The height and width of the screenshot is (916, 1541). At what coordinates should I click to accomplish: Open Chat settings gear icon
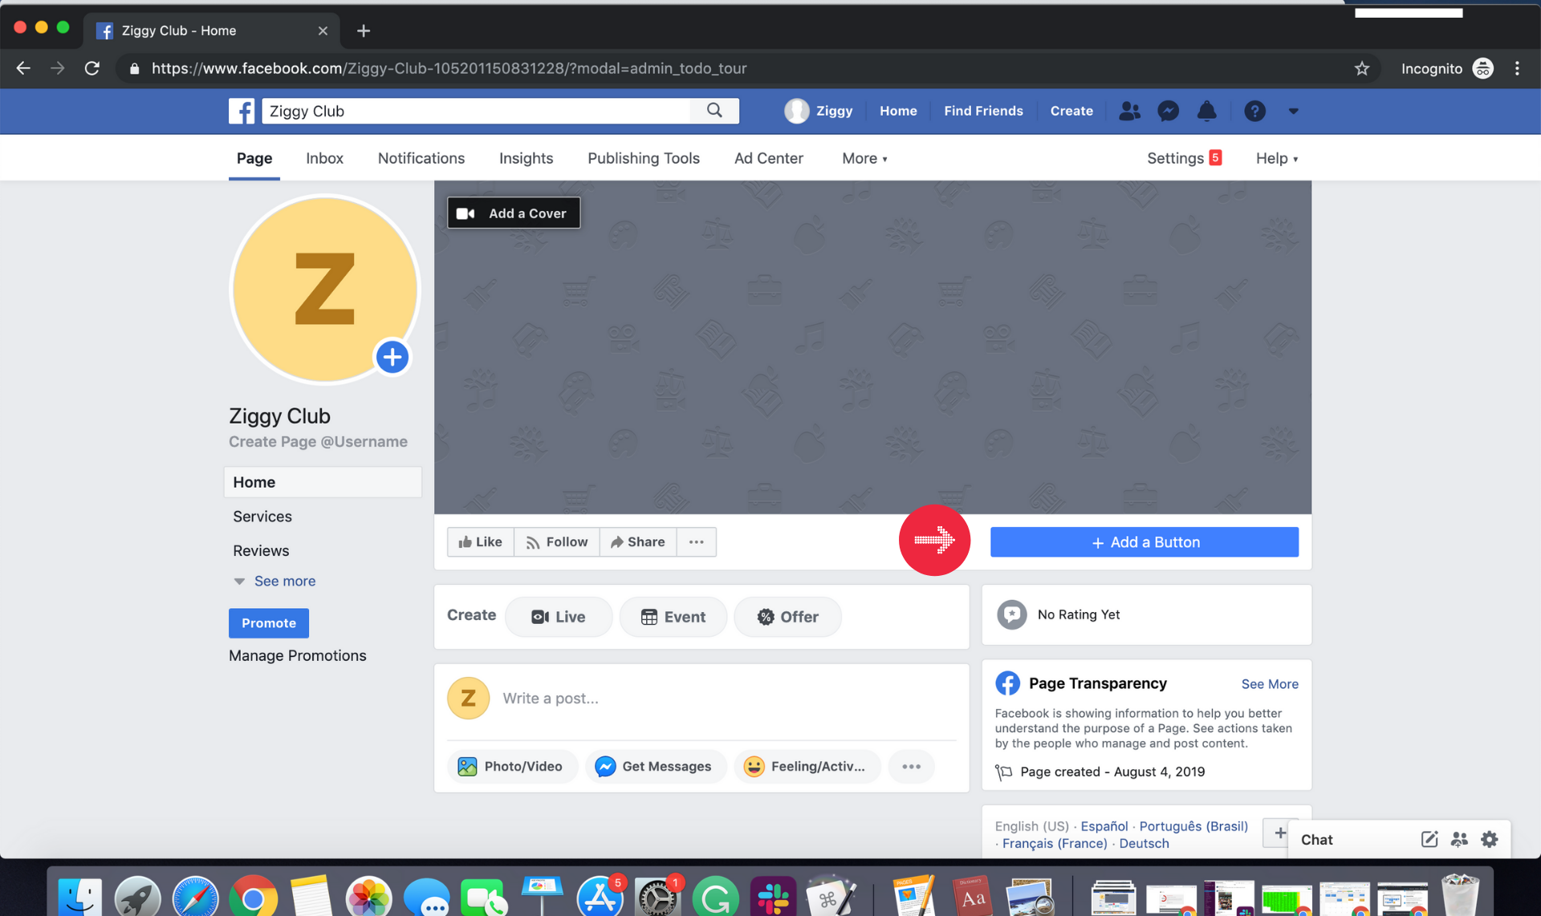[1490, 840]
